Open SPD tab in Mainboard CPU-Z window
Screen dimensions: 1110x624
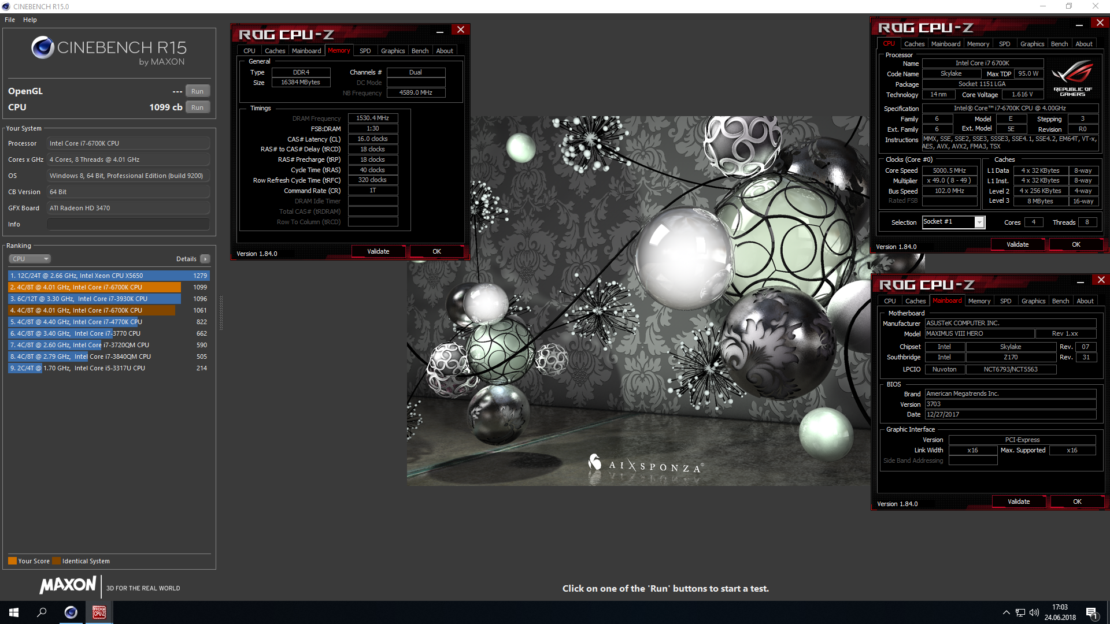1005,301
